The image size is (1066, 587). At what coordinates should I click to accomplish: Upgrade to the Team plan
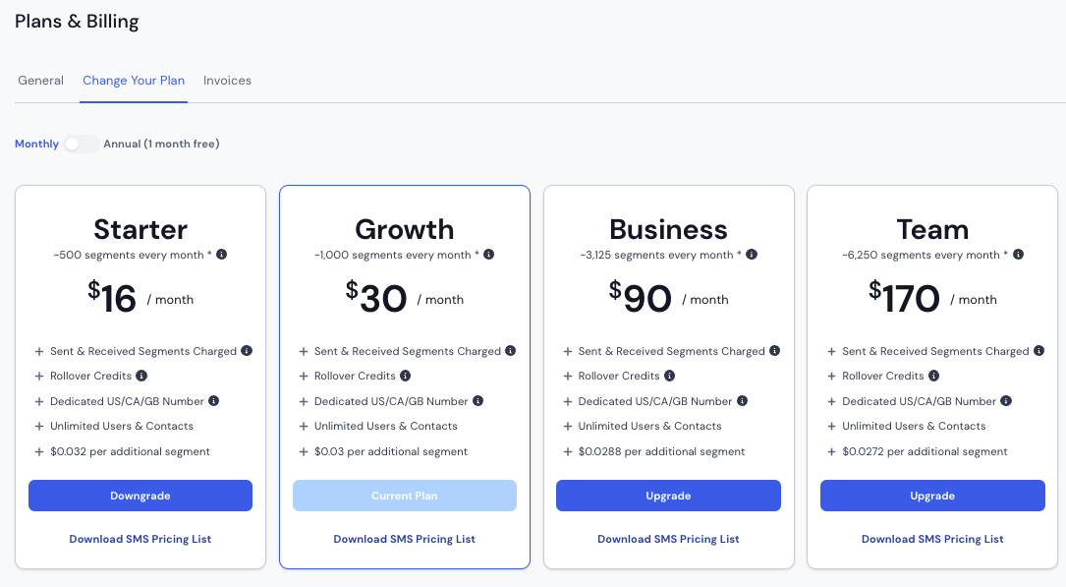point(932,496)
